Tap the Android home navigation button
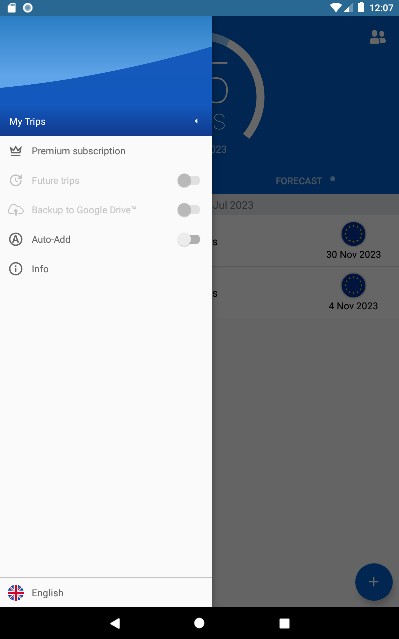Screen dimensions: 399x639 click(199, 623)
